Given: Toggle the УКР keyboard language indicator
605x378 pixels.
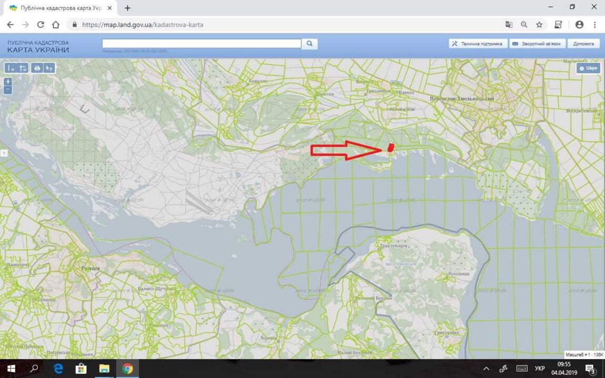Looking at the screenshot, I should [x=540, y=369].
